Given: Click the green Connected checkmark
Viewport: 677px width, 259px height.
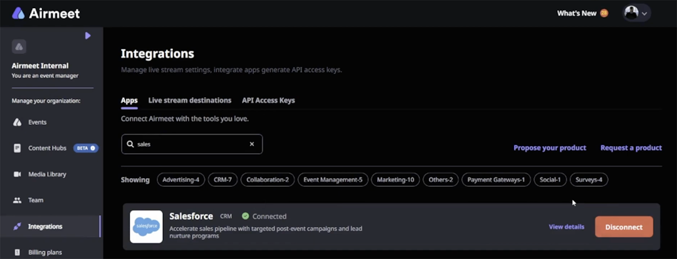Looking at the screenshot, I should click(246, 216).
